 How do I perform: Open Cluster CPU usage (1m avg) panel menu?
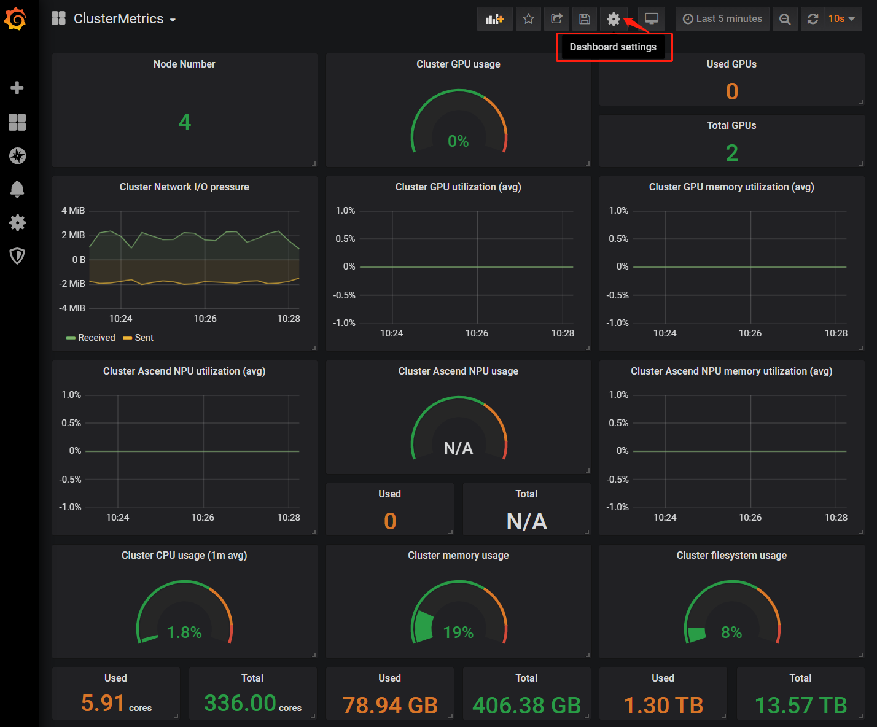tap(184, 555)
